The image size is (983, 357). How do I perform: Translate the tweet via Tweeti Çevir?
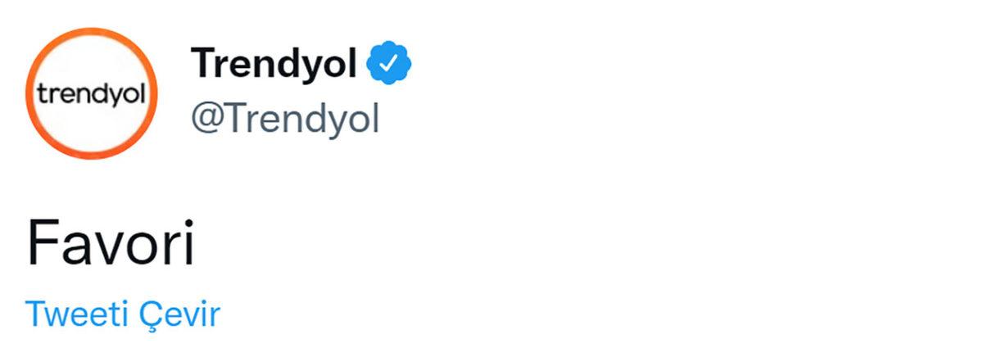pyautogui.click(x=123, y=314)
